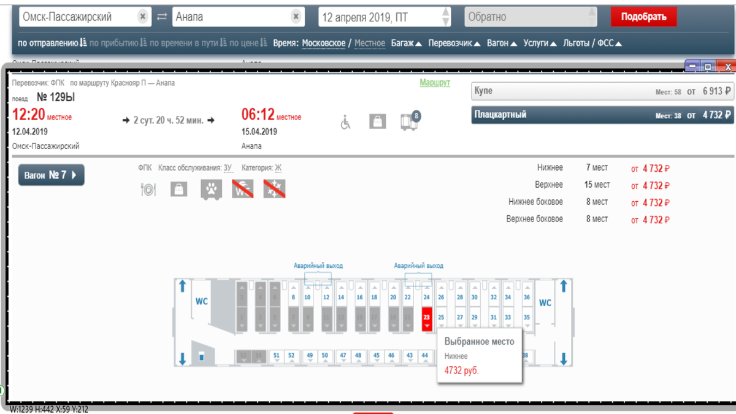Image resolution: width=736 pixels, height=414 pixels.
Task: Sort results по отправлению
Action: pyautogui.click(x=52, y=43)
